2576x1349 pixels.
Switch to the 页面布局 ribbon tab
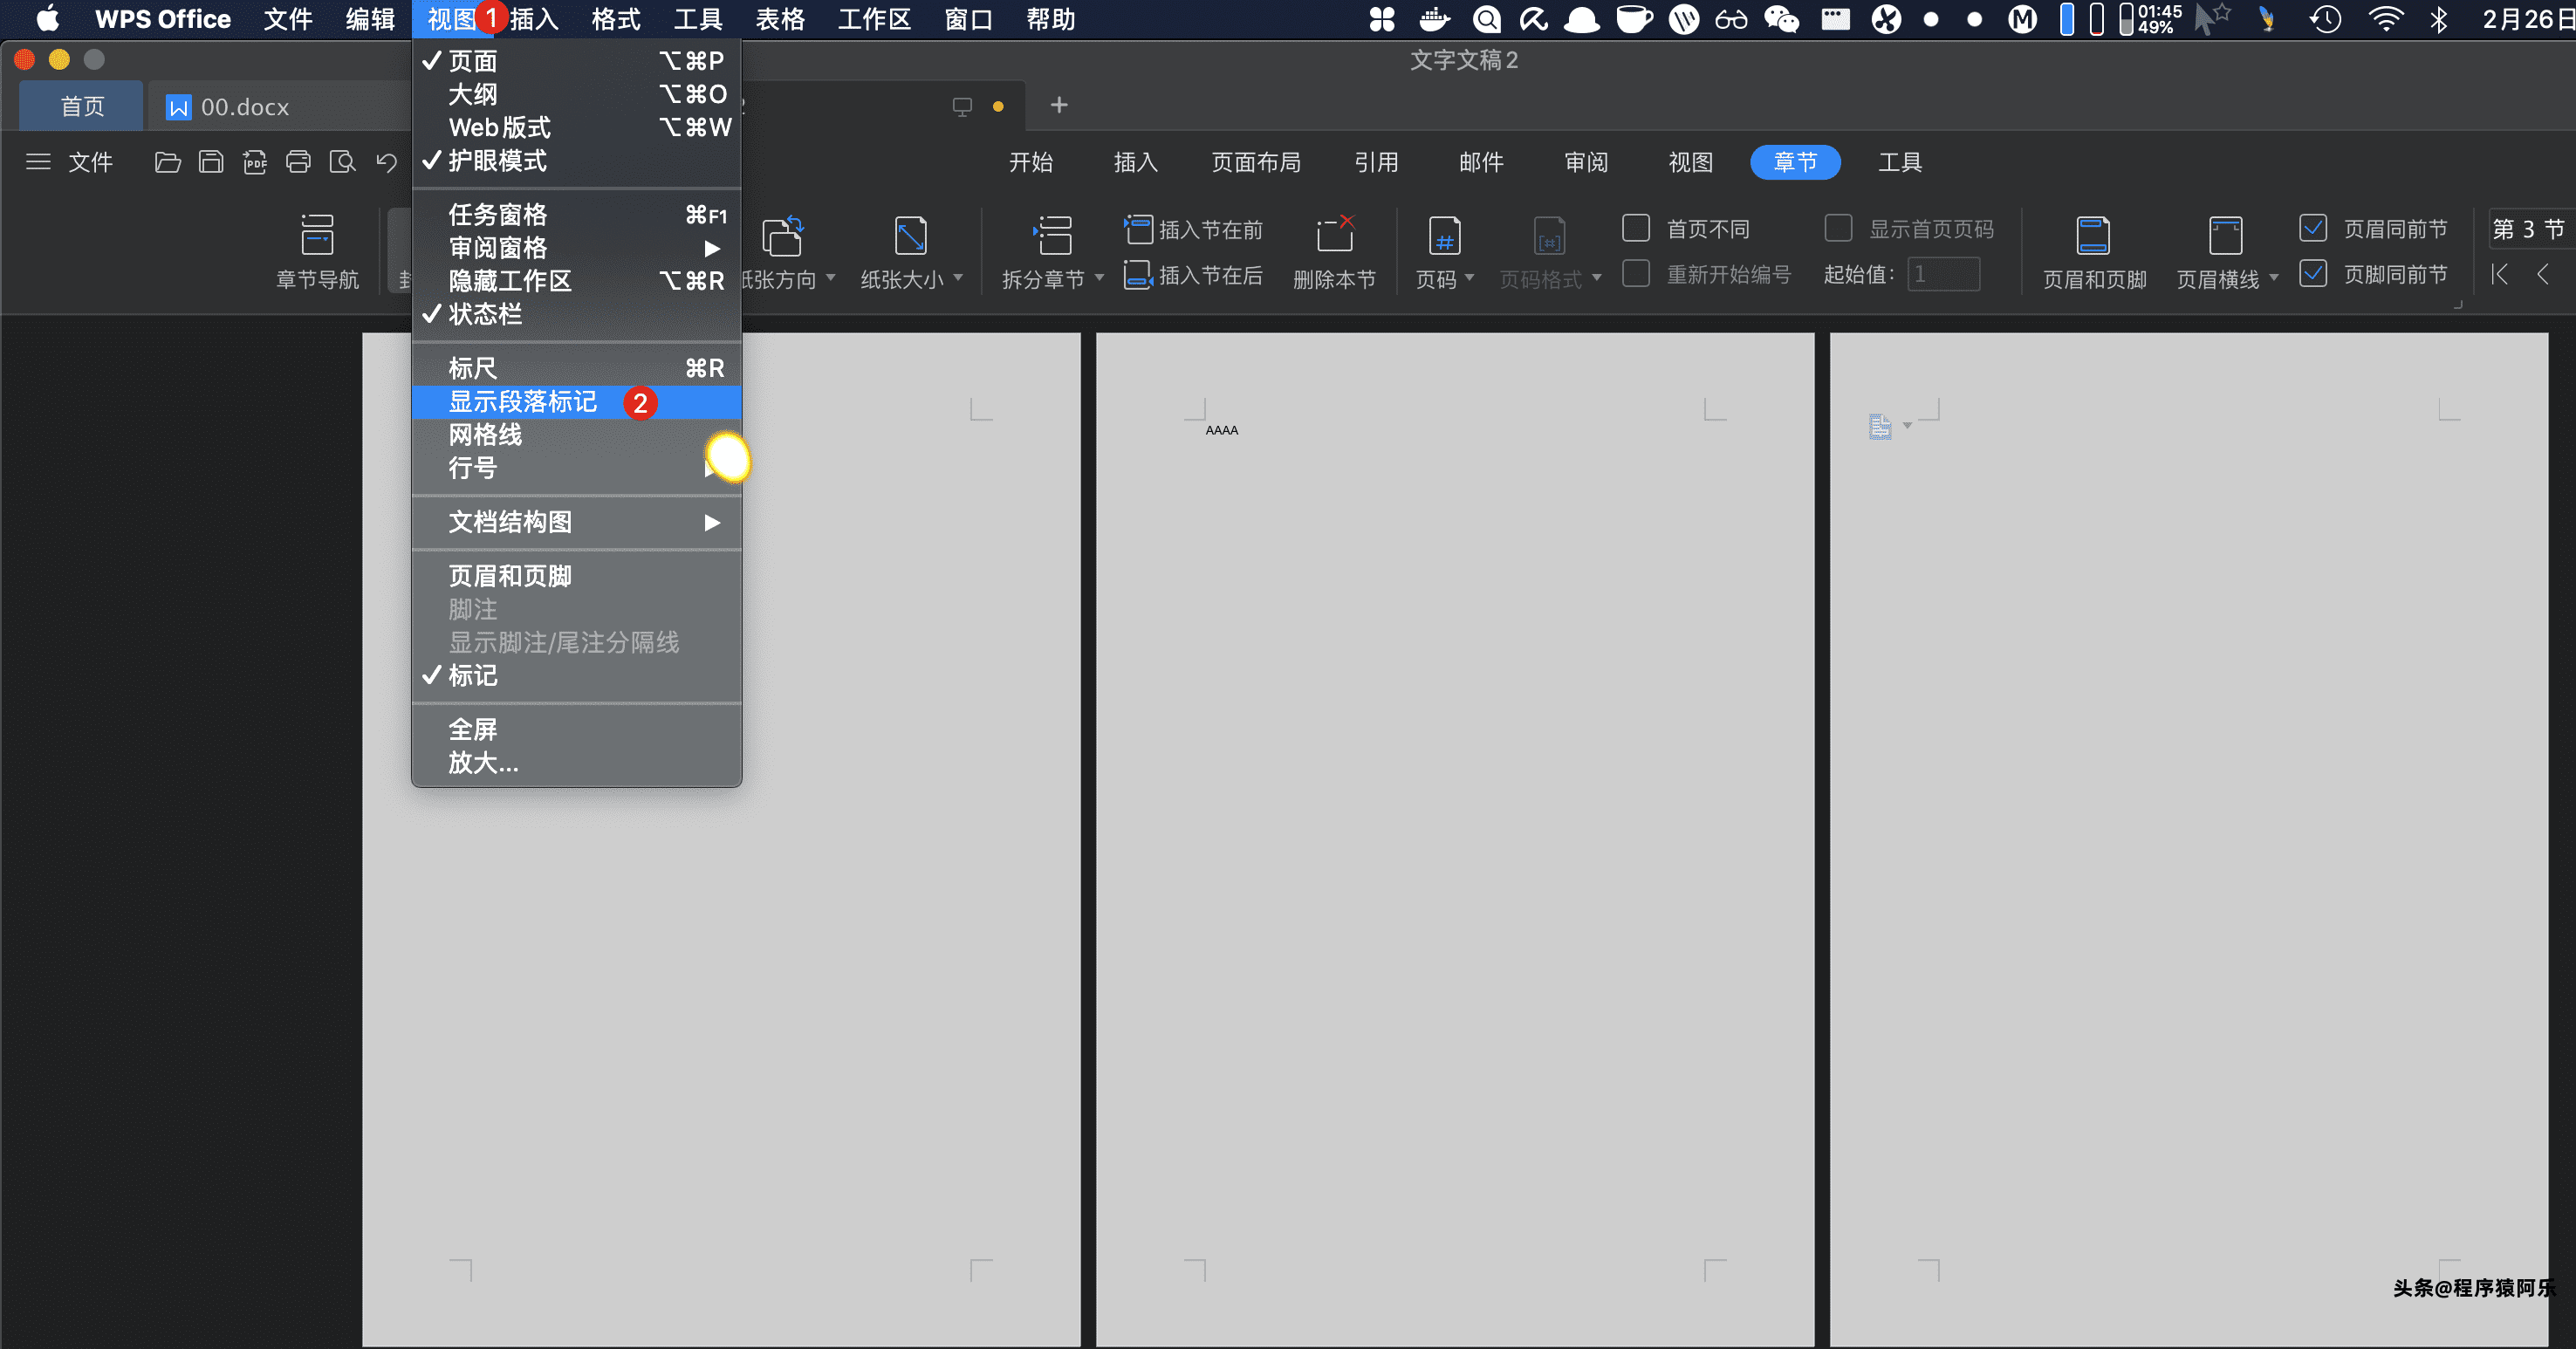(1256, 162)
